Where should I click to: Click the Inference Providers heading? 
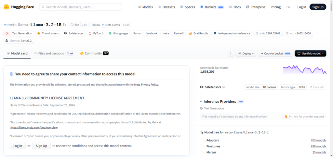pos(220,101)
